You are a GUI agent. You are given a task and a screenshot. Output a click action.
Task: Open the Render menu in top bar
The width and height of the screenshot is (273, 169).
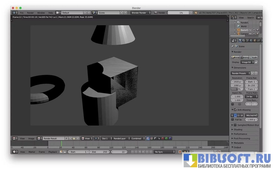pos(30,13)
